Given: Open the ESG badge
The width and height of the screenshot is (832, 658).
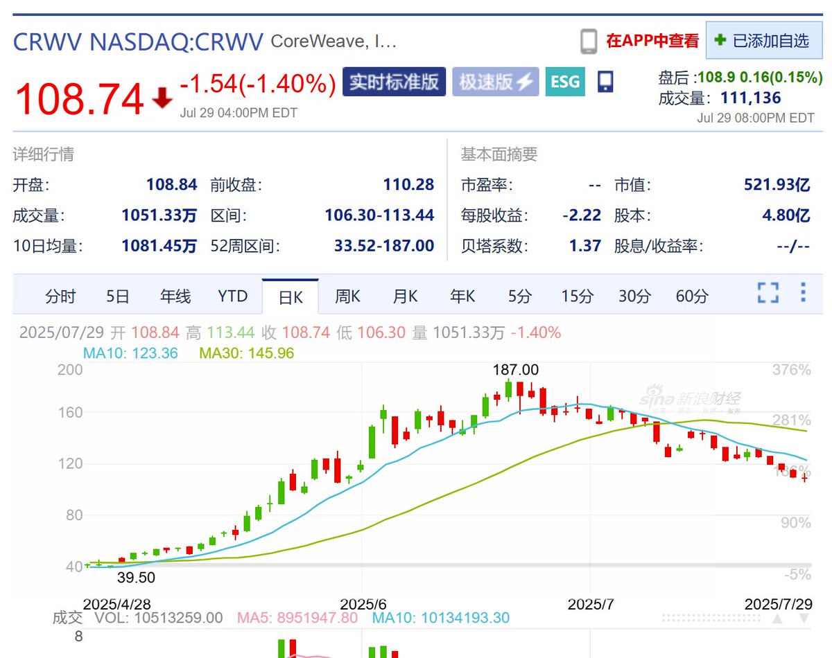Looking at the screenshot, I should 565,82.
